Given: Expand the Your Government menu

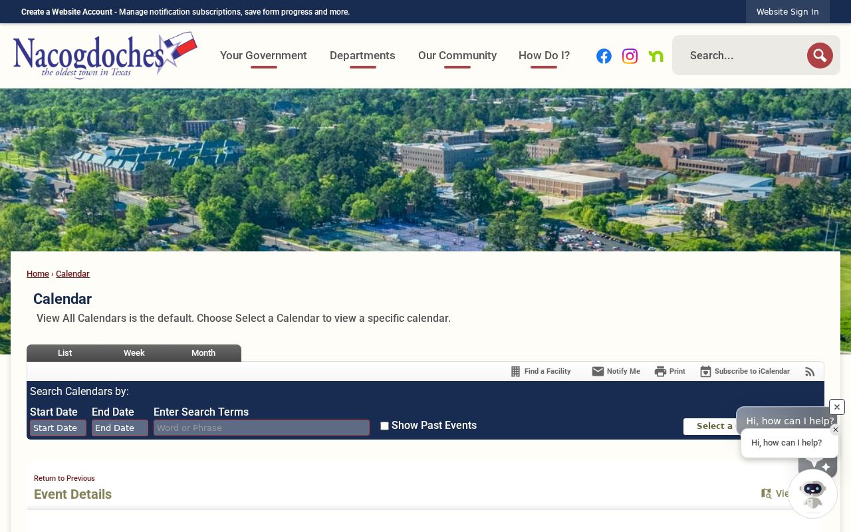Looking at the screenshot, I should (x=263, y=56).
